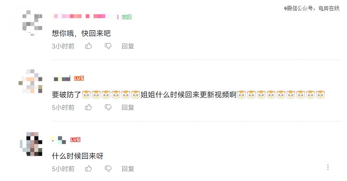This screenshot has width=347, height=181.
Task: Open the LV5 user's avatar
Action: tap(31, 81)
